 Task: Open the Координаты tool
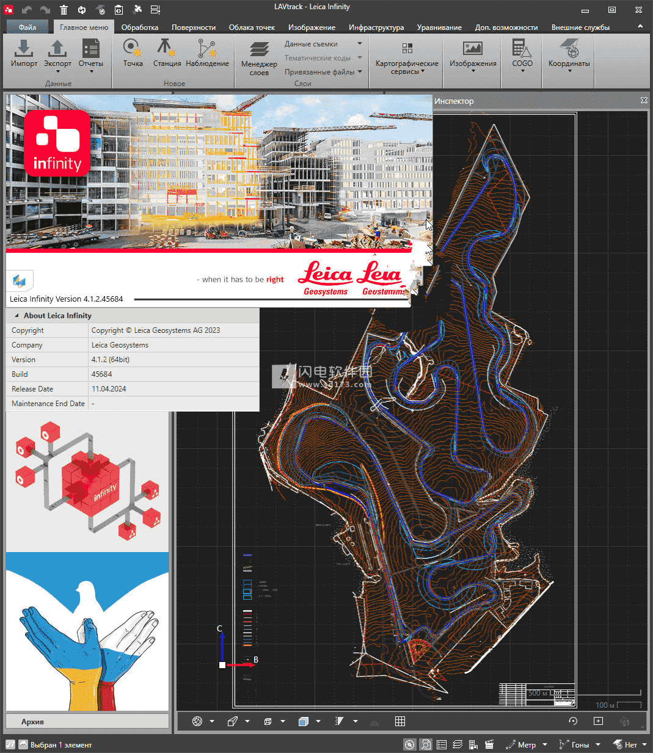click(x=569, y=56)
